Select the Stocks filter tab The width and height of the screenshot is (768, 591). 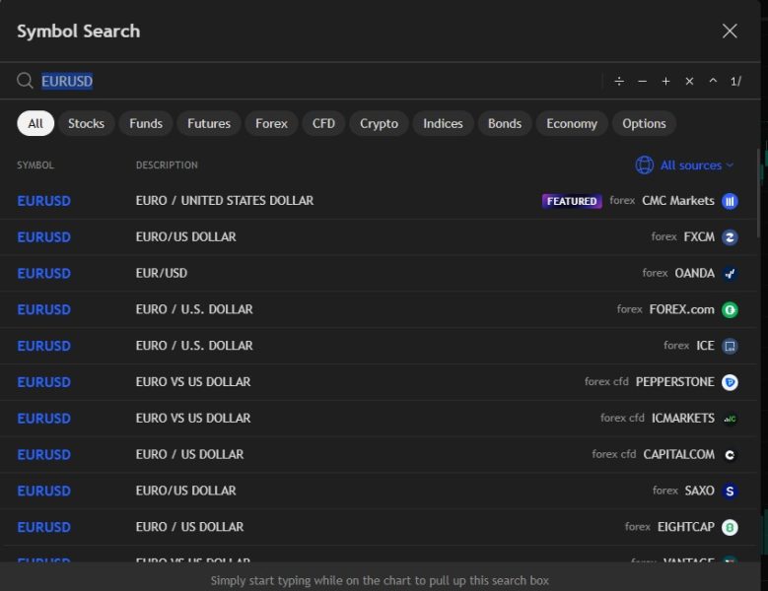coord(86,123)
